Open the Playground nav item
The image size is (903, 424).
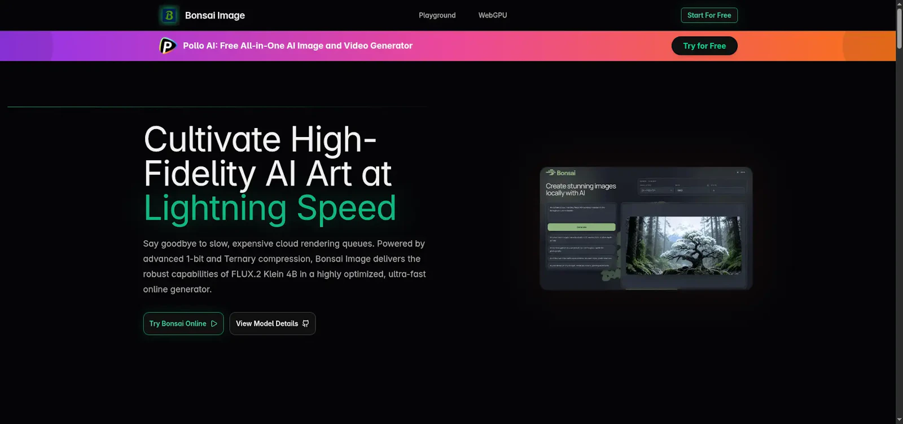[x=437, y=15]
